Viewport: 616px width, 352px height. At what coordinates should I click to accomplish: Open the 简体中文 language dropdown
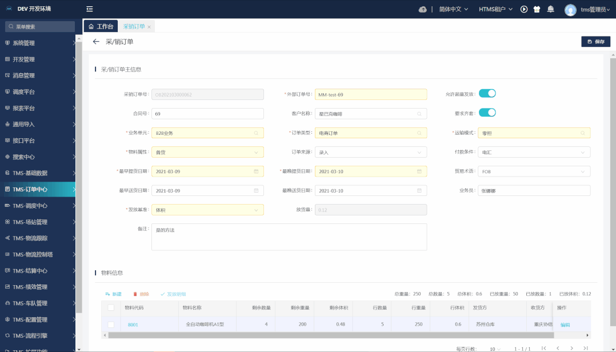click(450, 9)
